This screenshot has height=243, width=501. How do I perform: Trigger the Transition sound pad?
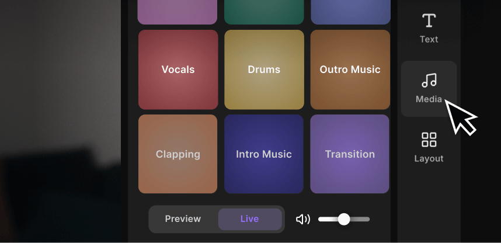click(x=350, y=154)
